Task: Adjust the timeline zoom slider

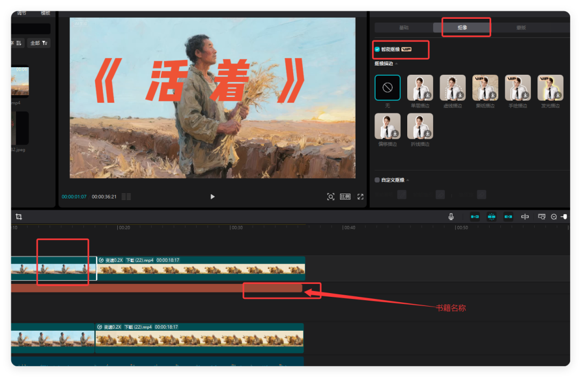Action: [x=564, y=216]
